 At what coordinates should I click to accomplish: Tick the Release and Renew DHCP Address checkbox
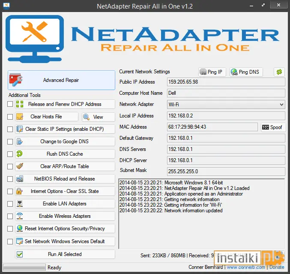[x=10, y=104]
